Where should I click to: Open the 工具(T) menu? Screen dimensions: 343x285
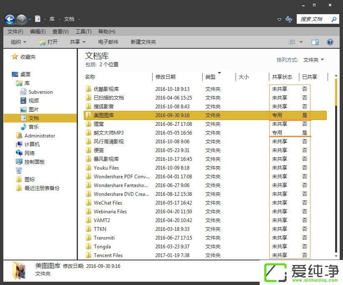pos(83,31)
